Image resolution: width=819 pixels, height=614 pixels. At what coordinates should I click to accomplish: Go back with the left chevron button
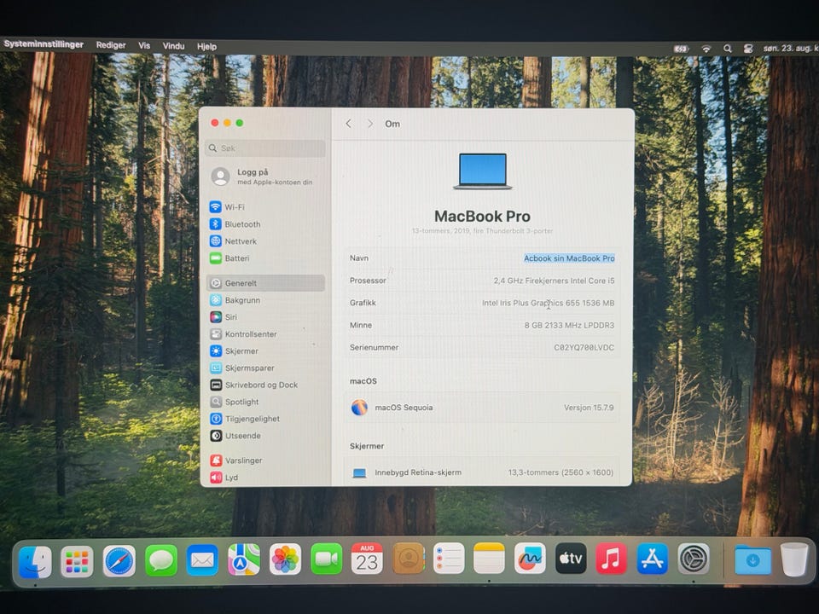[348, 124]
